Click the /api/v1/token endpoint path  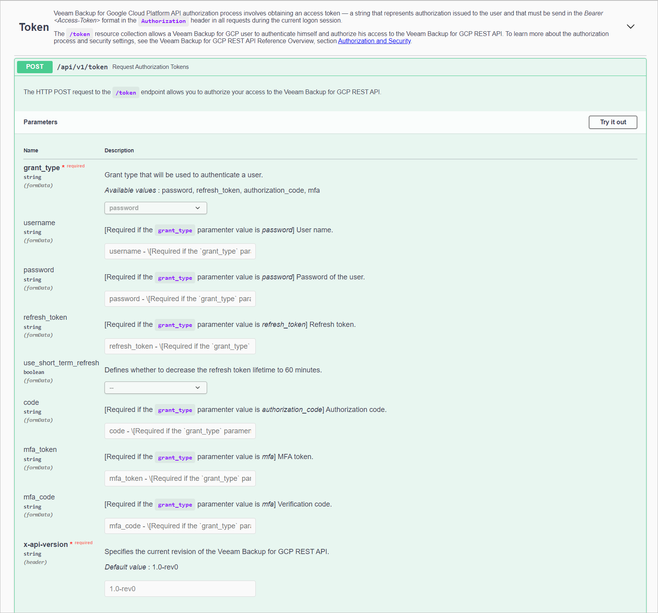(x=82, y=67)
